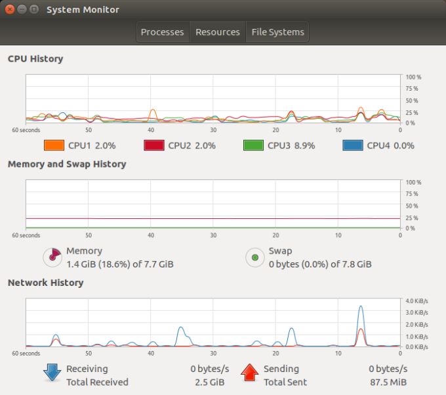Close the System Monitor window
446x395 pixels.
pyautogui.click(x=9, y=10)
